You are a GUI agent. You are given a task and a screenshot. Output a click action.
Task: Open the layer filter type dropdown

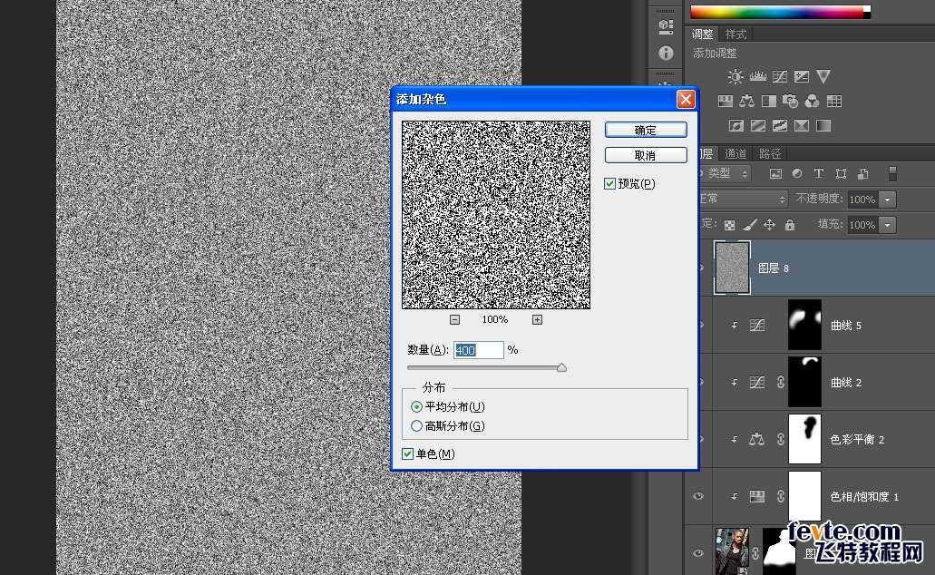[x=726, y=173]
